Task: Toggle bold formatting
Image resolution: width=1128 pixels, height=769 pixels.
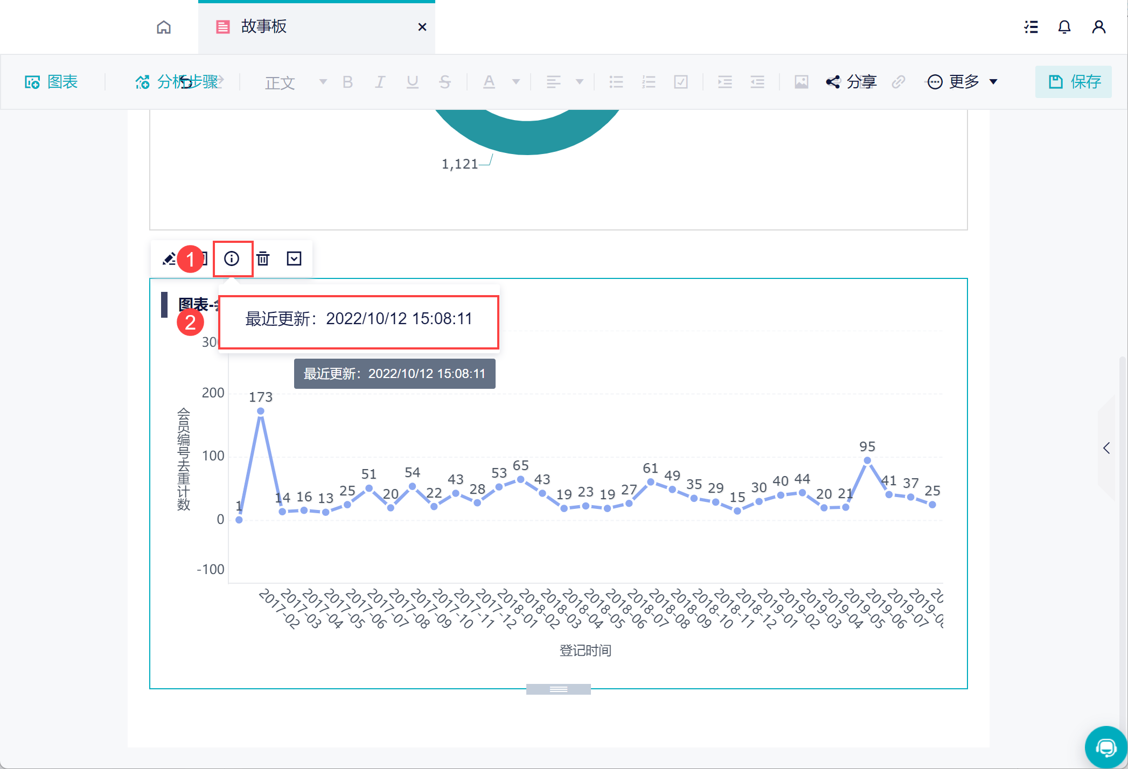Action: (x=347, y=82)
